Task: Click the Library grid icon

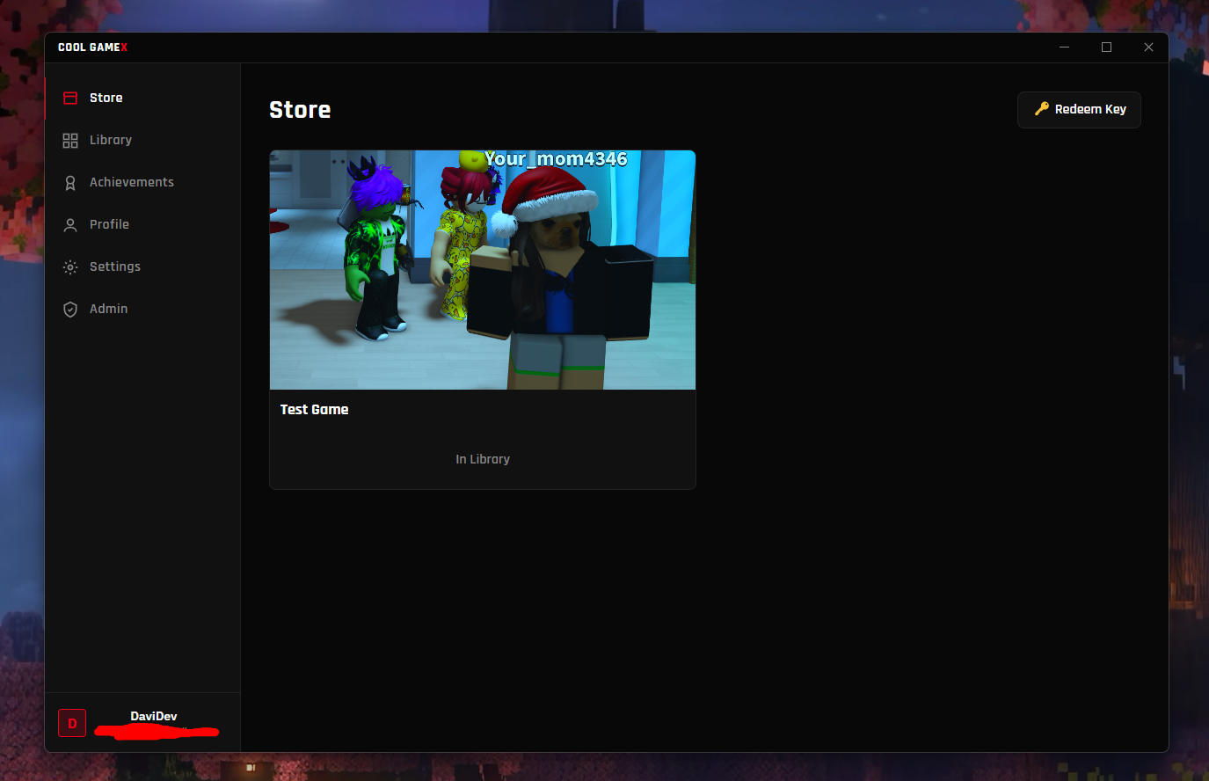Action: pos(70,140)
